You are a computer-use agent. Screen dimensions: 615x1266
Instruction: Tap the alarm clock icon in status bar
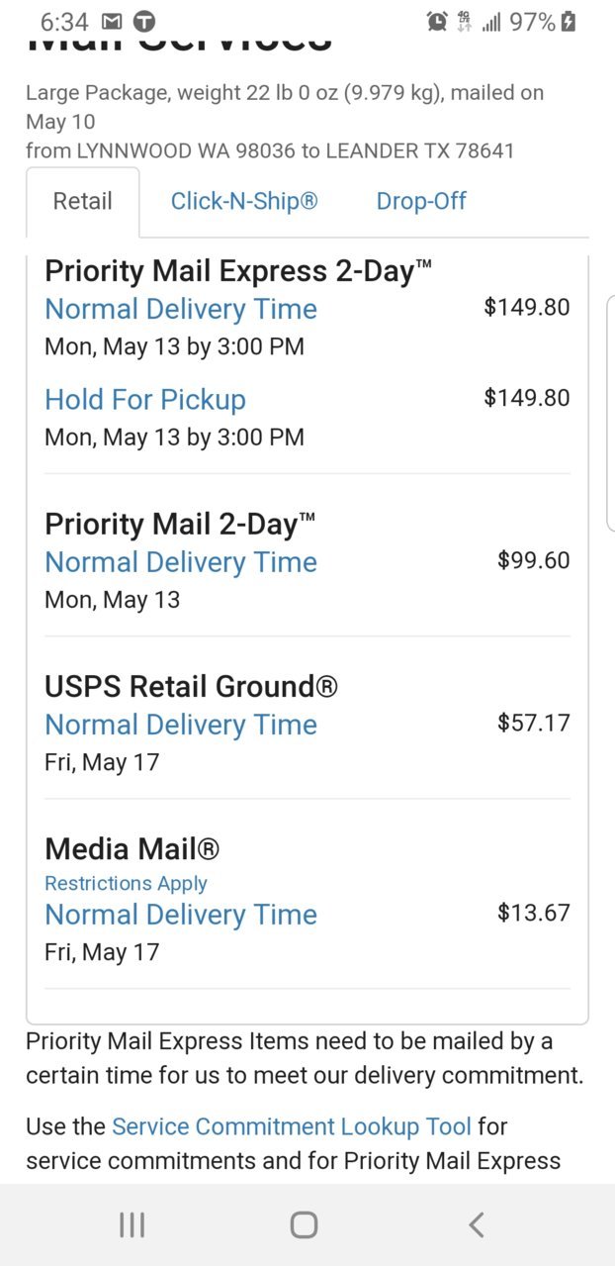(437, 21)
